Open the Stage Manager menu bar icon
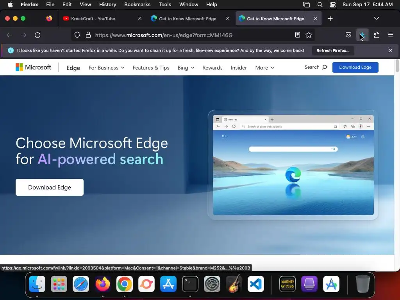Viewport: 400px width, 300px height. [x=306, y=5]
